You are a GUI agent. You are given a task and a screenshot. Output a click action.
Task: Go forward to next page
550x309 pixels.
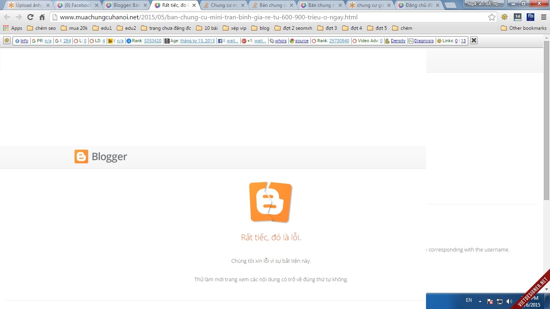click(19, 17)
